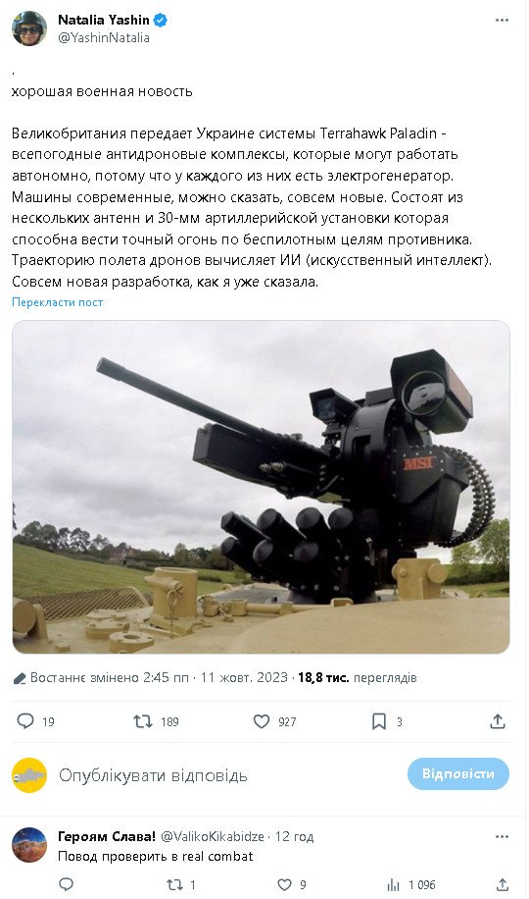Open the main post's three-dot menu
529x899 pixels.
(x=502, y=20)
